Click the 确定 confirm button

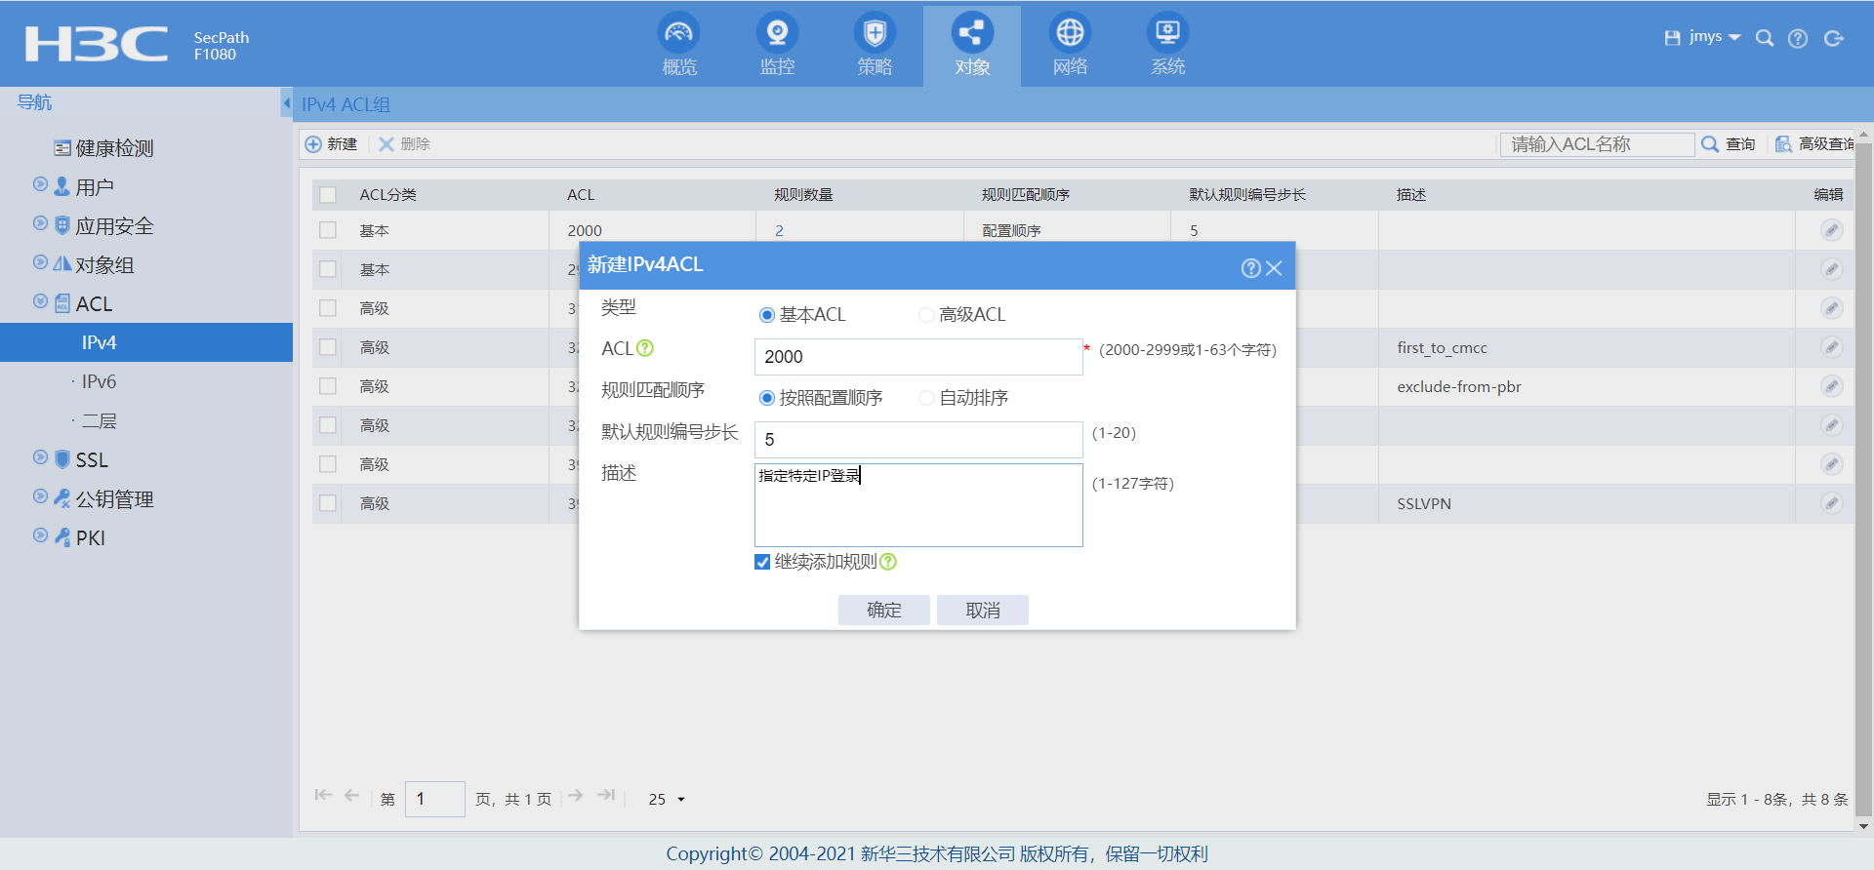click(884, 610)
